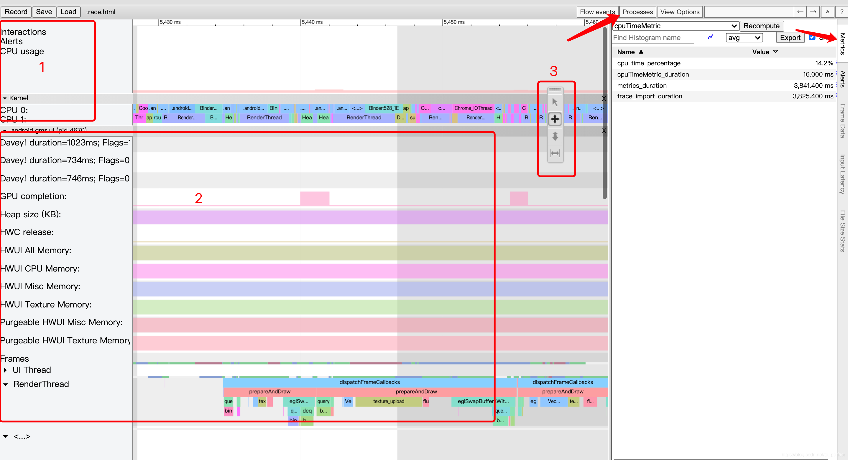This screenshot has width=848, height=460.
Task: Open the avg statistic dropdown
Action: (x=744, y=38)
